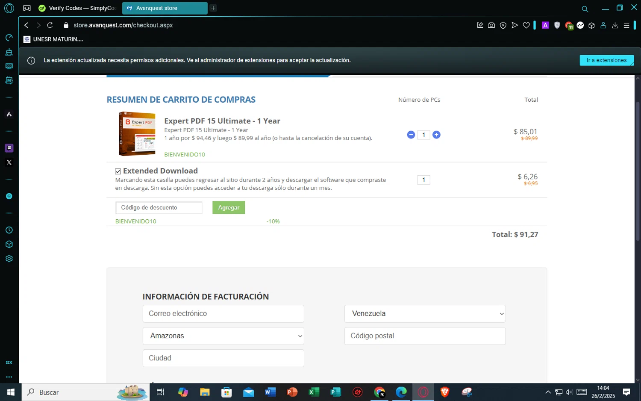Increase PC quantity with plus button

click(x=436, y=135)
